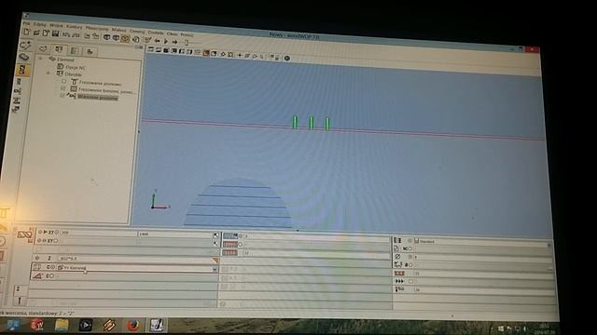Click the rotate view circular icon
Image resolution: width=597 pixels, height=335 pixels.
point(136,39)
